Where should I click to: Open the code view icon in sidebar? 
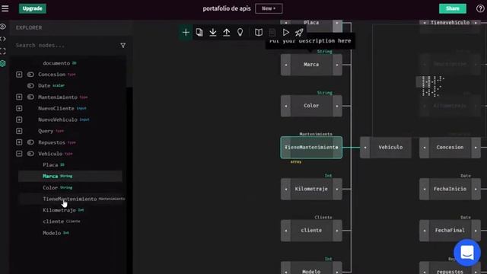click(x=3, y=39)
